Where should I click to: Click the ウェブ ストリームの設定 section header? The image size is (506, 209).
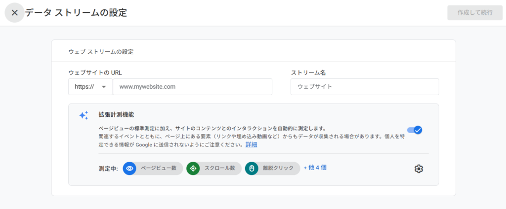point(101,51)
